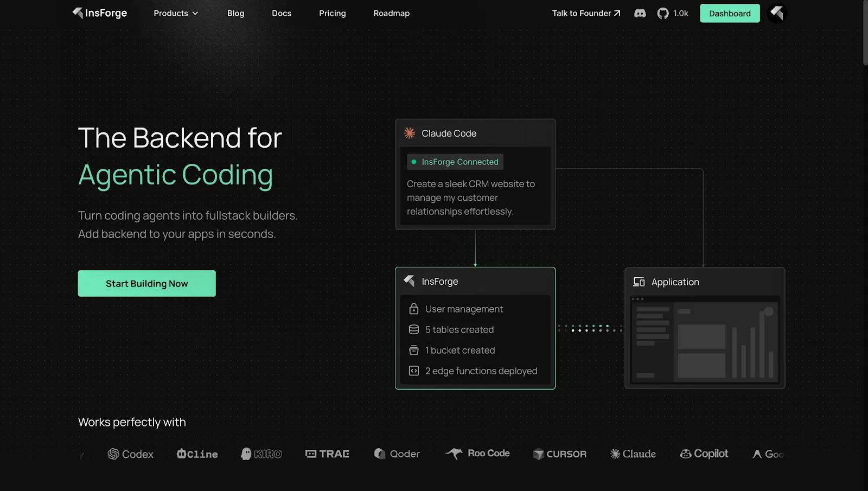Screen dimensions: 868x491
Task: Click the InsForge logo in the top left
Action: 99,13
